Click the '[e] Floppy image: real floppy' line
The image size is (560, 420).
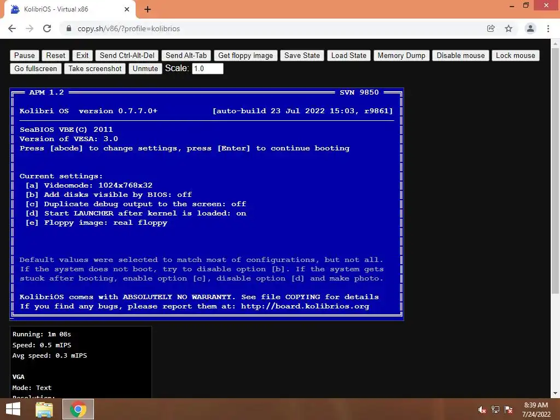(96, 223)
